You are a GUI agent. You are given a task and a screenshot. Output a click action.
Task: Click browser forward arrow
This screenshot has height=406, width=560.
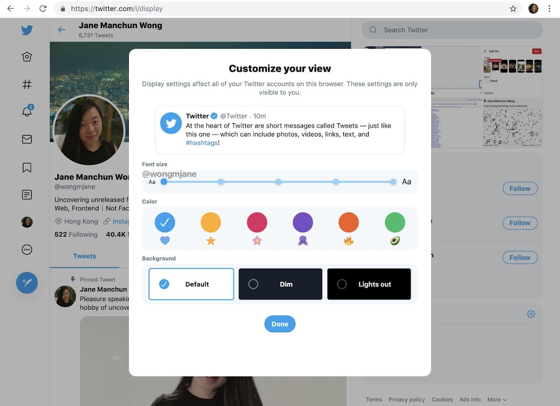(x=27, y=8)
